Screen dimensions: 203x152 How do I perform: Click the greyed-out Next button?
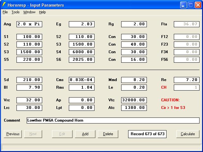tap(33, 134)
